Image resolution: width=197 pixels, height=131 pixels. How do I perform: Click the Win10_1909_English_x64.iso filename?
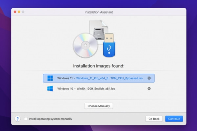click(x=96, y=89)
